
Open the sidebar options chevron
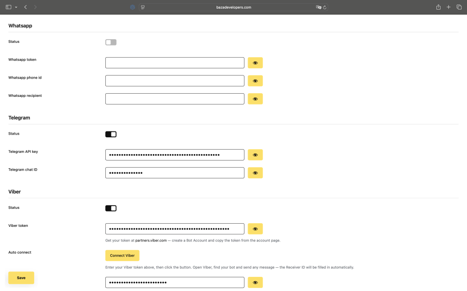coord(16,7)
